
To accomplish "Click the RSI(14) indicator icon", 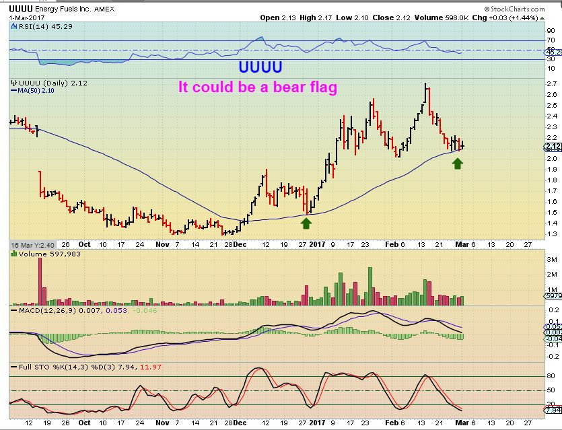I will click(x=13, y=26).
